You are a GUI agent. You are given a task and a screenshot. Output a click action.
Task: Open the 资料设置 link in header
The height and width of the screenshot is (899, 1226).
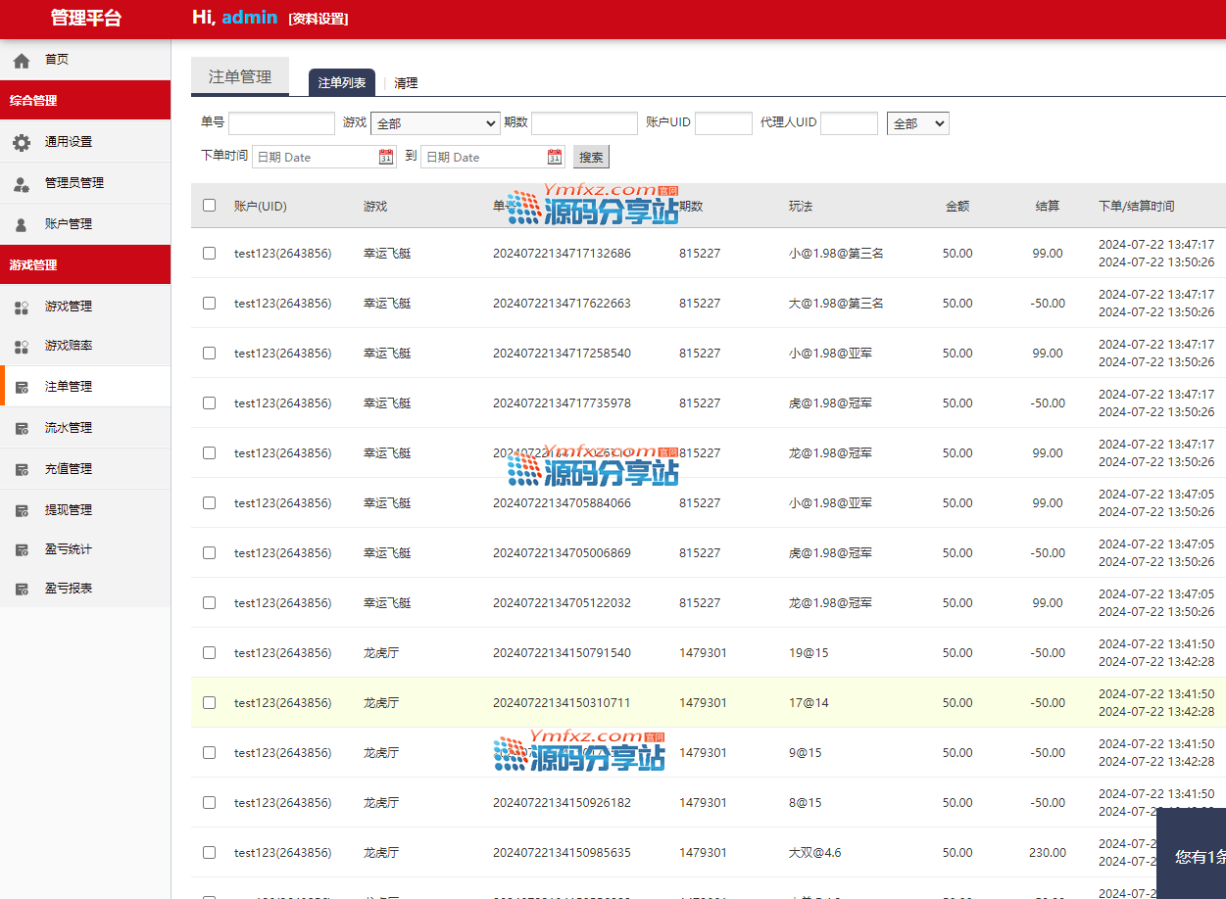(319, 19)
